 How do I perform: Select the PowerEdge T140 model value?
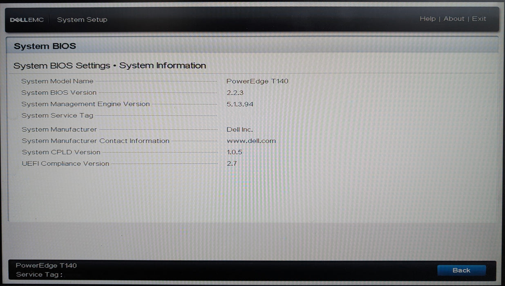(257, 81)
